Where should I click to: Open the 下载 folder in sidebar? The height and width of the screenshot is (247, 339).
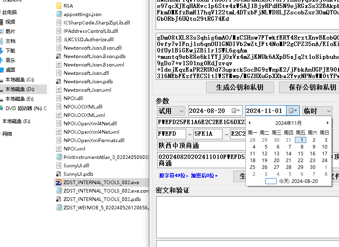[x=10, y=50]
